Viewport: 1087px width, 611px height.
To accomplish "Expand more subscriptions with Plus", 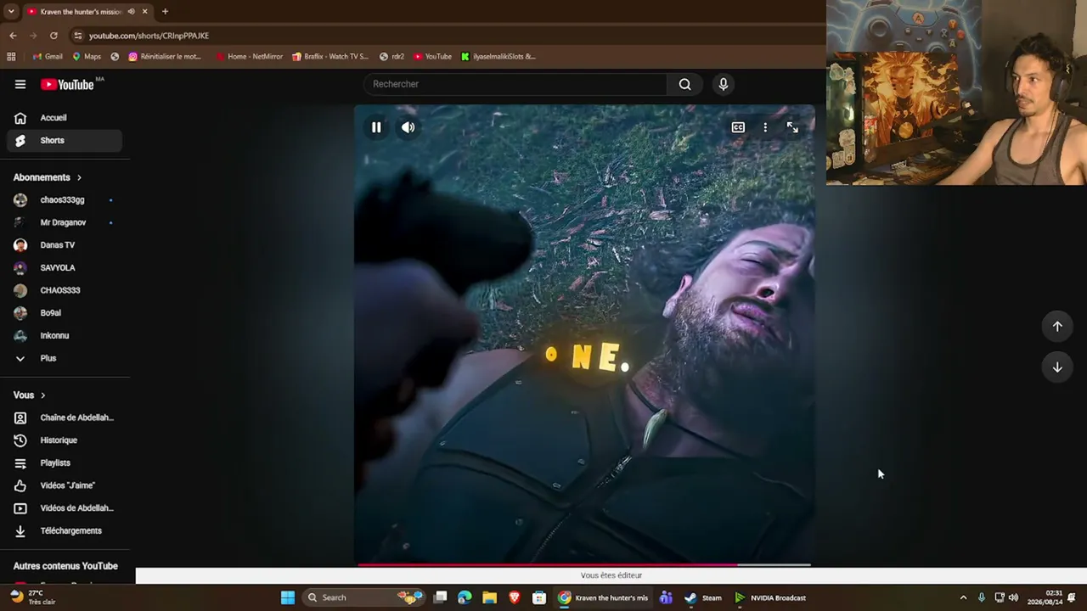I will [x=65, y=358].
